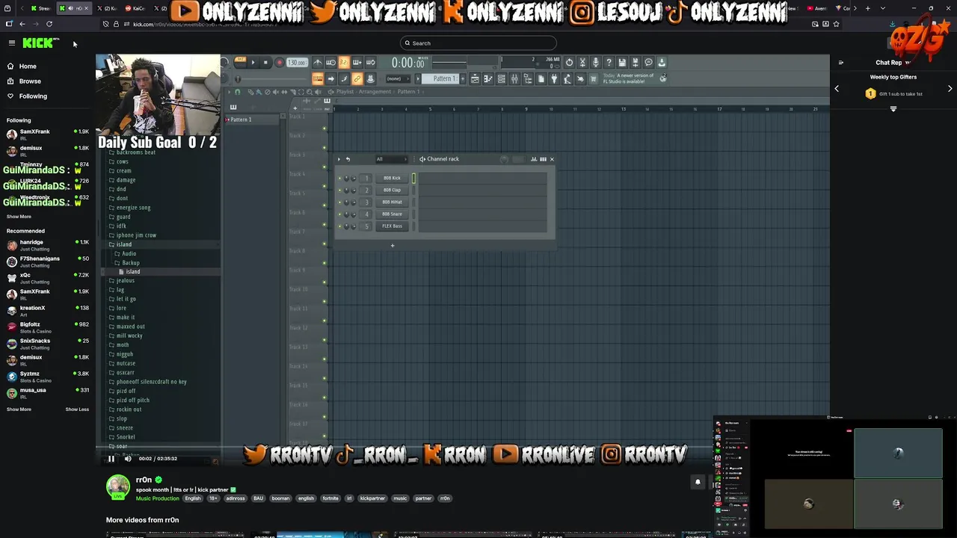Screen dimensions: 957x538
Task: Toggle the 3.2 countdown before recording
Action: pyautogui.click(x=343, y=62)
